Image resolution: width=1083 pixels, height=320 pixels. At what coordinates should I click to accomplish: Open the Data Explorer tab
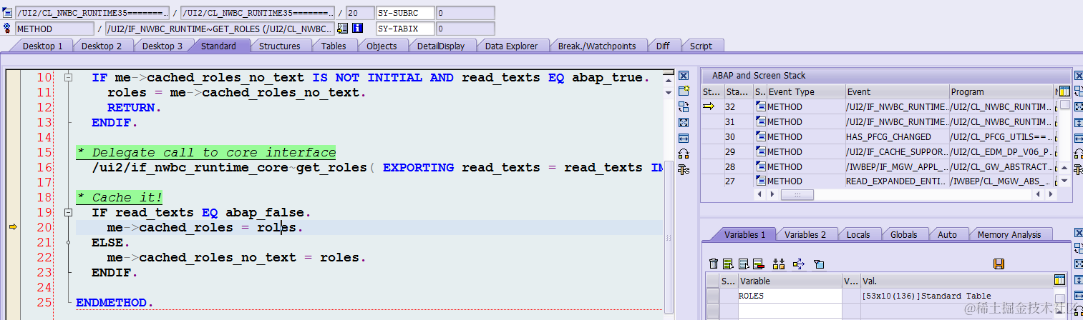click(x=511, y=46)
